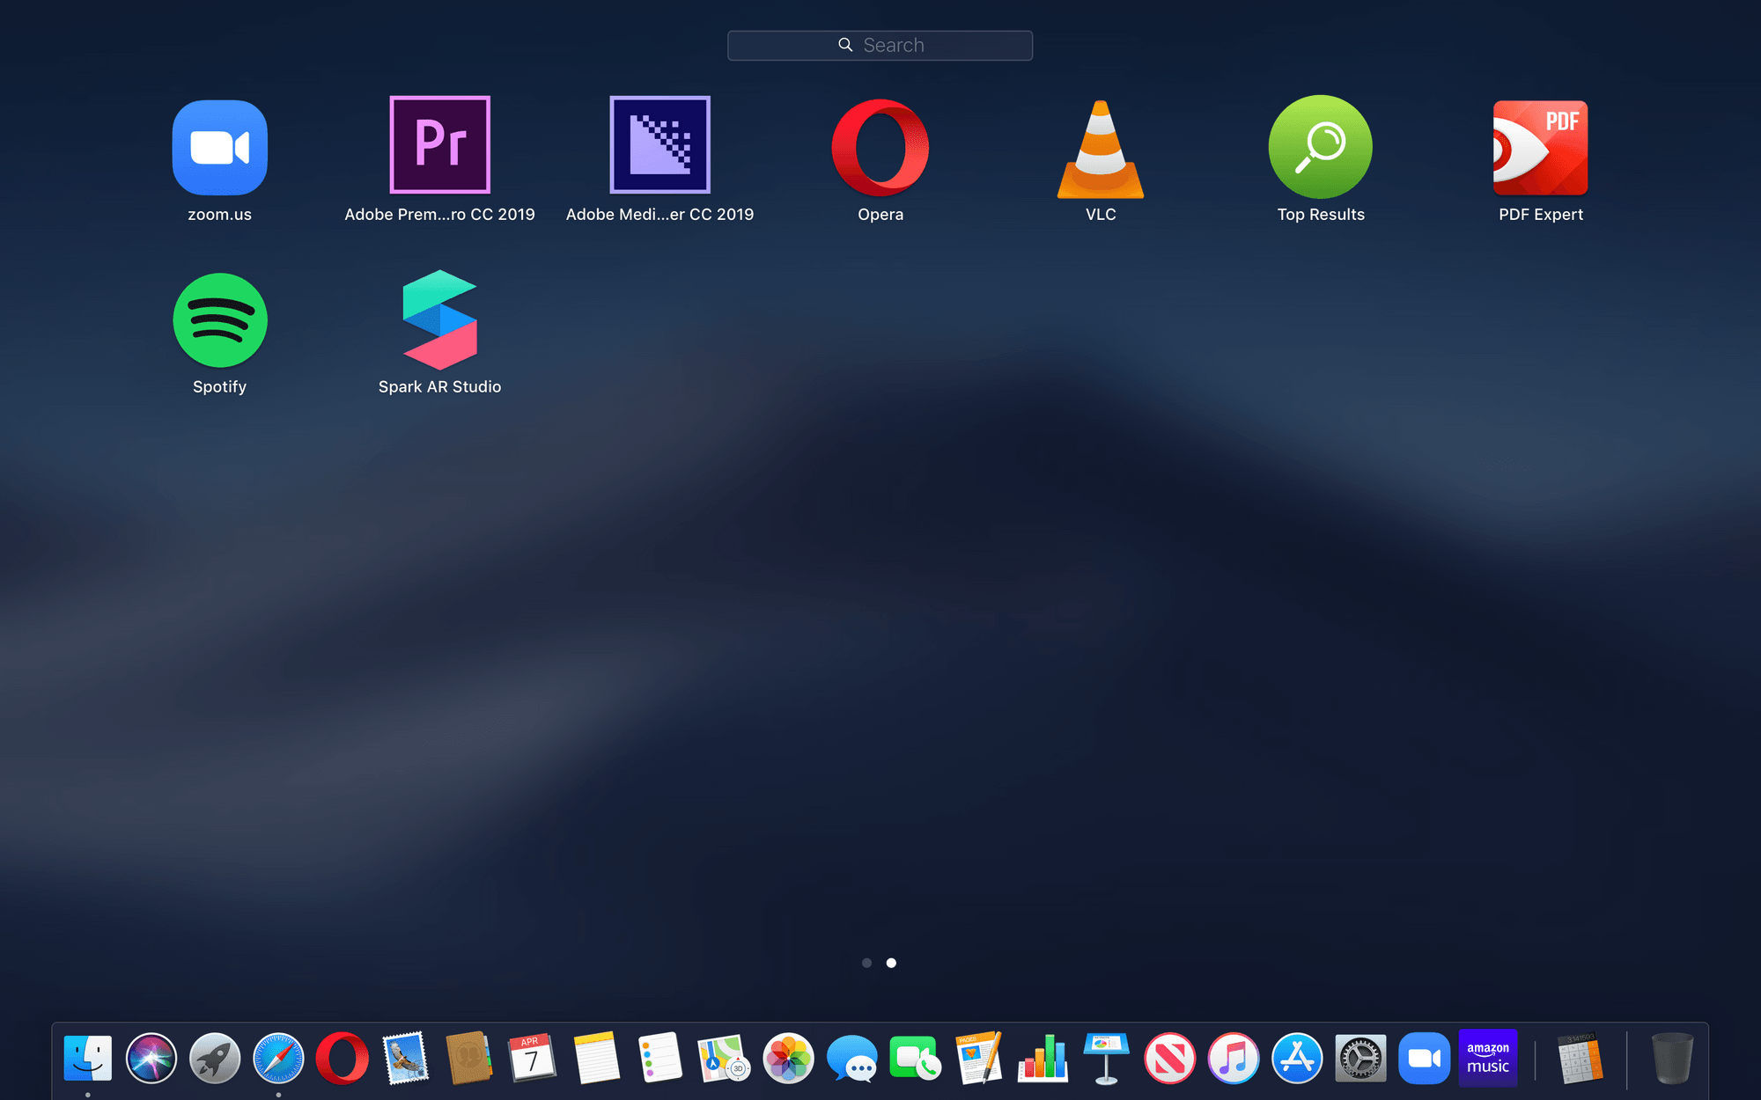Open Messages in the Dock
Image resolution: width=1761 pixels, height=1100 pixels.
coord(852,1058)
